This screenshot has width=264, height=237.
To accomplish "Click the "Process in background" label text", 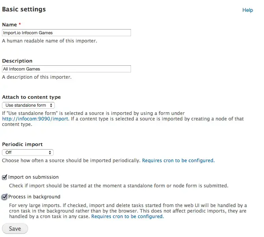I will pos(34,197).
